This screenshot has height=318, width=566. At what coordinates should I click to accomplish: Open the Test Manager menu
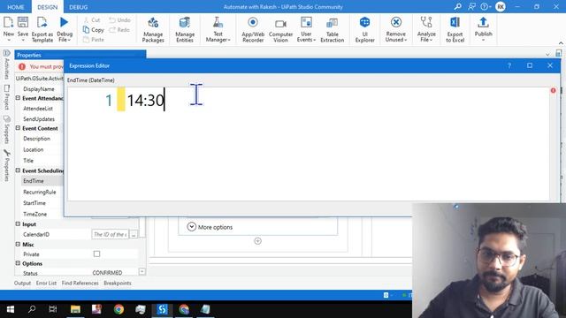(x=218, y=30)
